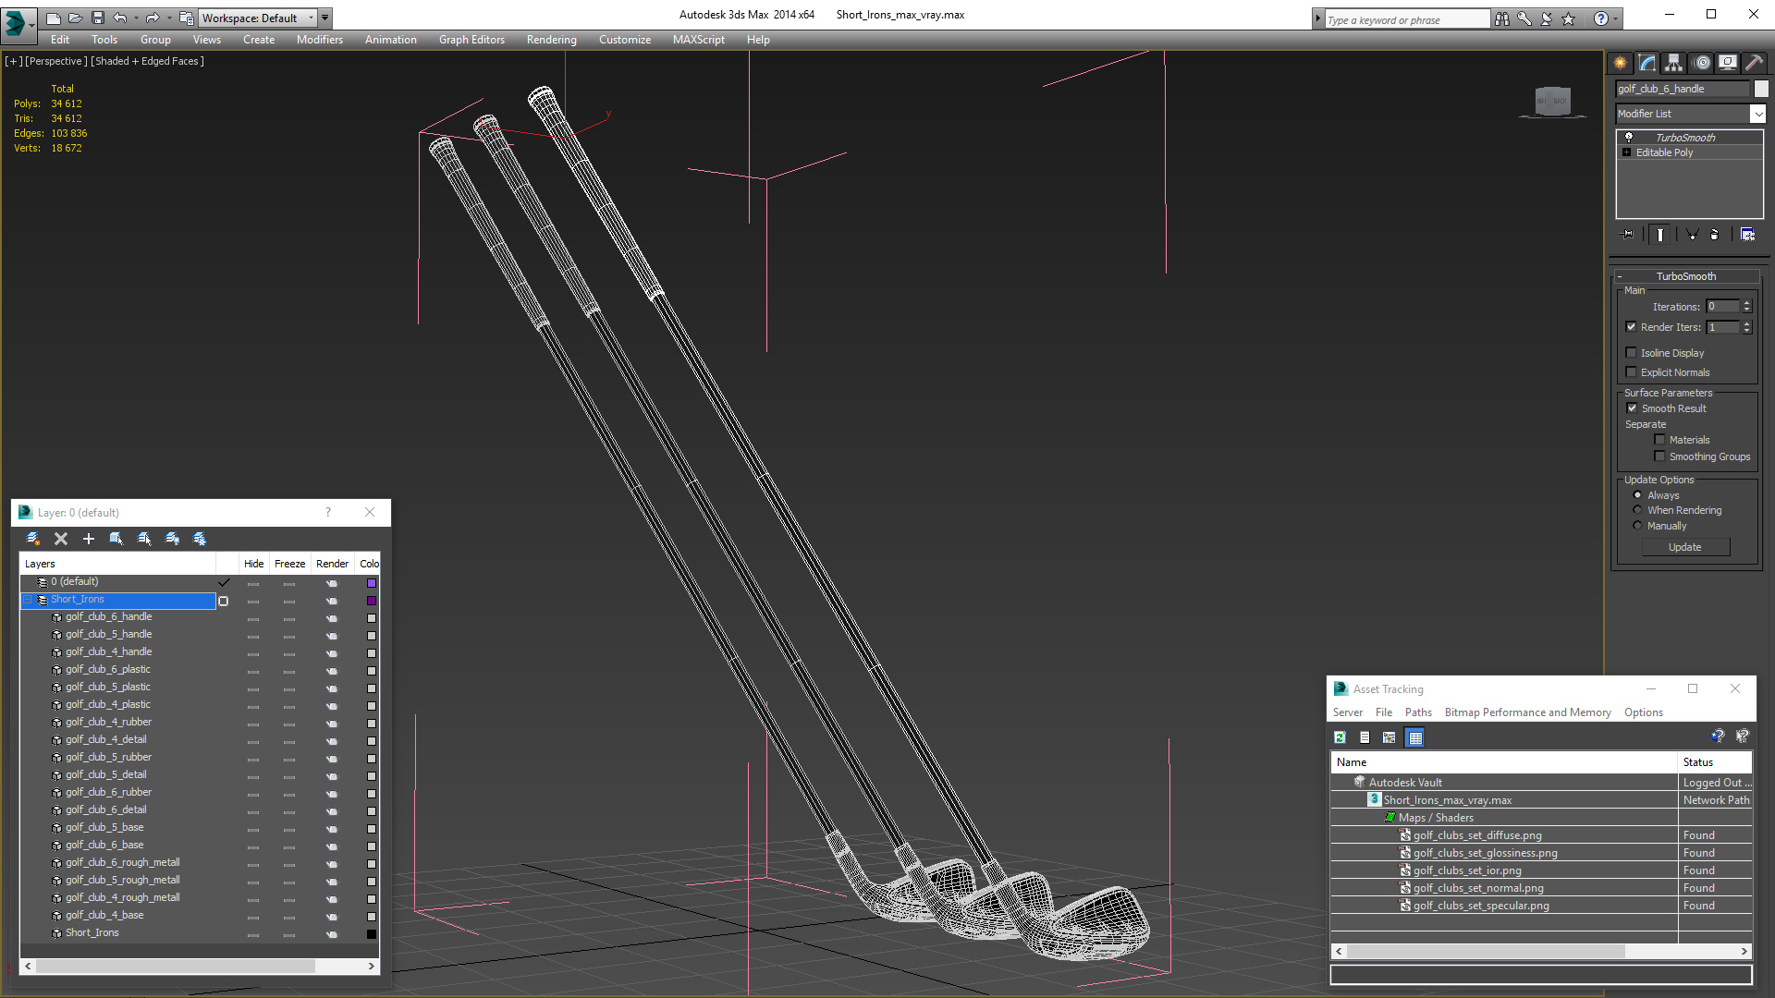Click Freeze/Unfreeze all layers snowflake icon
Screen dimensions: 1775x998
point(200,539)
